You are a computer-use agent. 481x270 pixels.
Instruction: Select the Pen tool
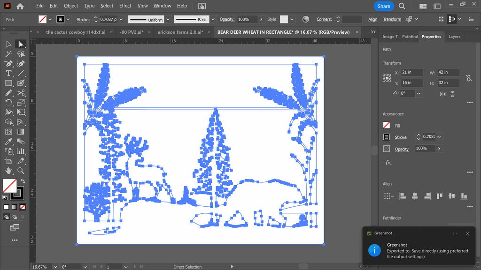click(x=8, y=64)
